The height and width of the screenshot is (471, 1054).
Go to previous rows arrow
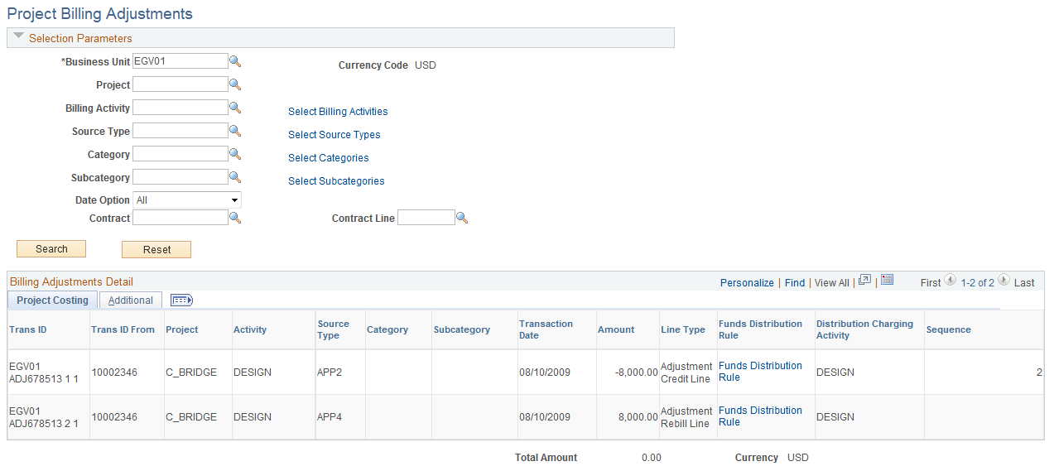(x=951, y=281)
